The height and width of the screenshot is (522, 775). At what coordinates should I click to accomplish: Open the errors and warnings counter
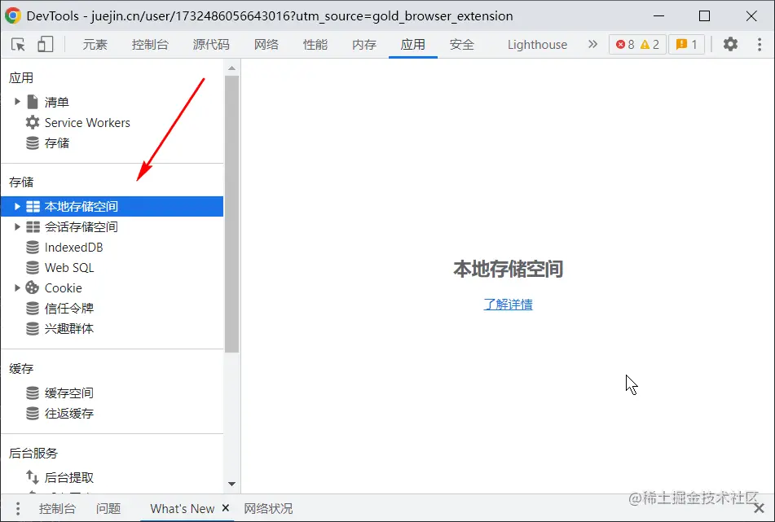pyautogui.click(x=637, y=45)
